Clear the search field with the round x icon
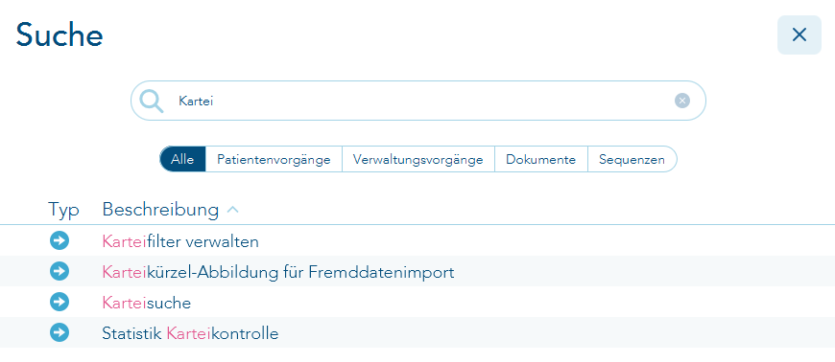Image resolution: width=835 pixels, height=362 pixels. pyautogui.click(x=682, y=101)
